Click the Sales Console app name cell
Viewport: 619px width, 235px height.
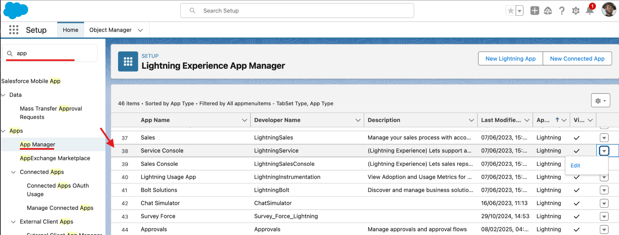[159, 164]
